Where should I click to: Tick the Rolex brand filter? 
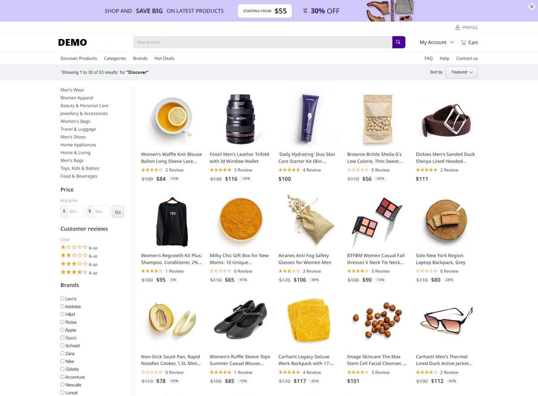coord(62,322)
